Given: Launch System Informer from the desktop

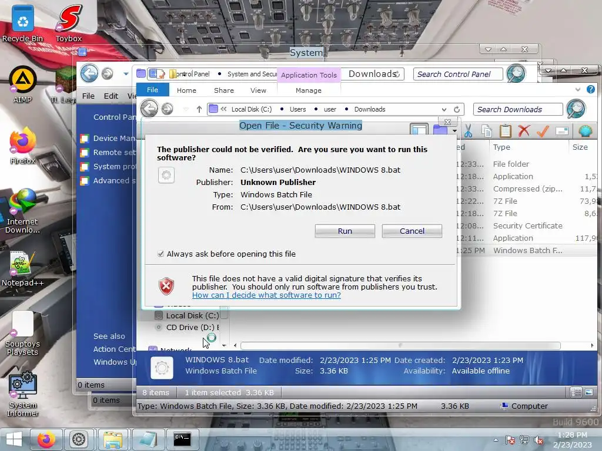Looking at the screenshot, I should (23, 394).
